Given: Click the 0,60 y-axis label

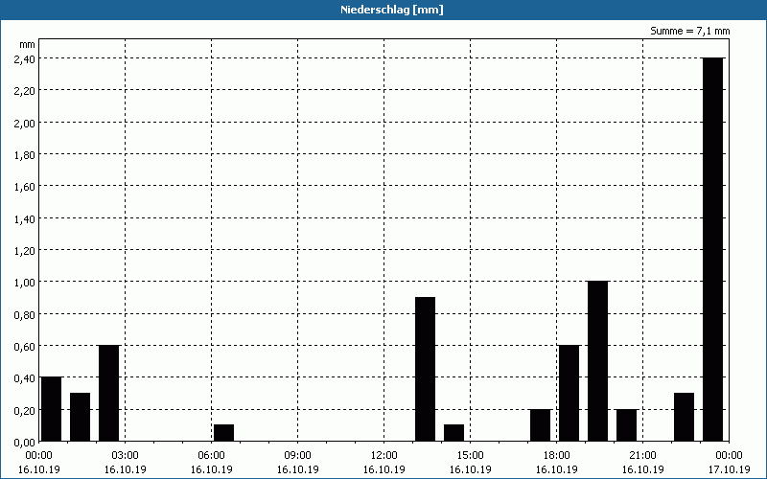Looking at the screenshot, I should (x=25, y=346).
